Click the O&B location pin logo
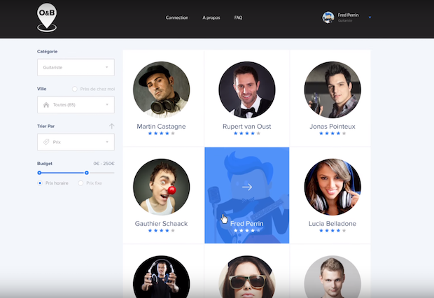 pyautogui.click(x=48, y=17)
